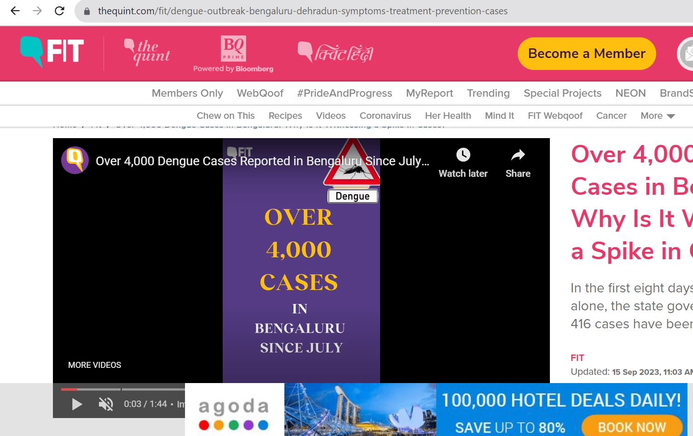Click the Become a Member button
Image resolution: width=693 pixels, height=436 pixels.
point(587,53)
